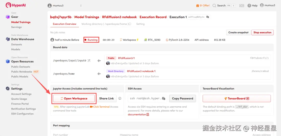This screenshot has width=281, height=136.
Task: Click Execution Record breadcrumb
Action: [x=153, y=17]
